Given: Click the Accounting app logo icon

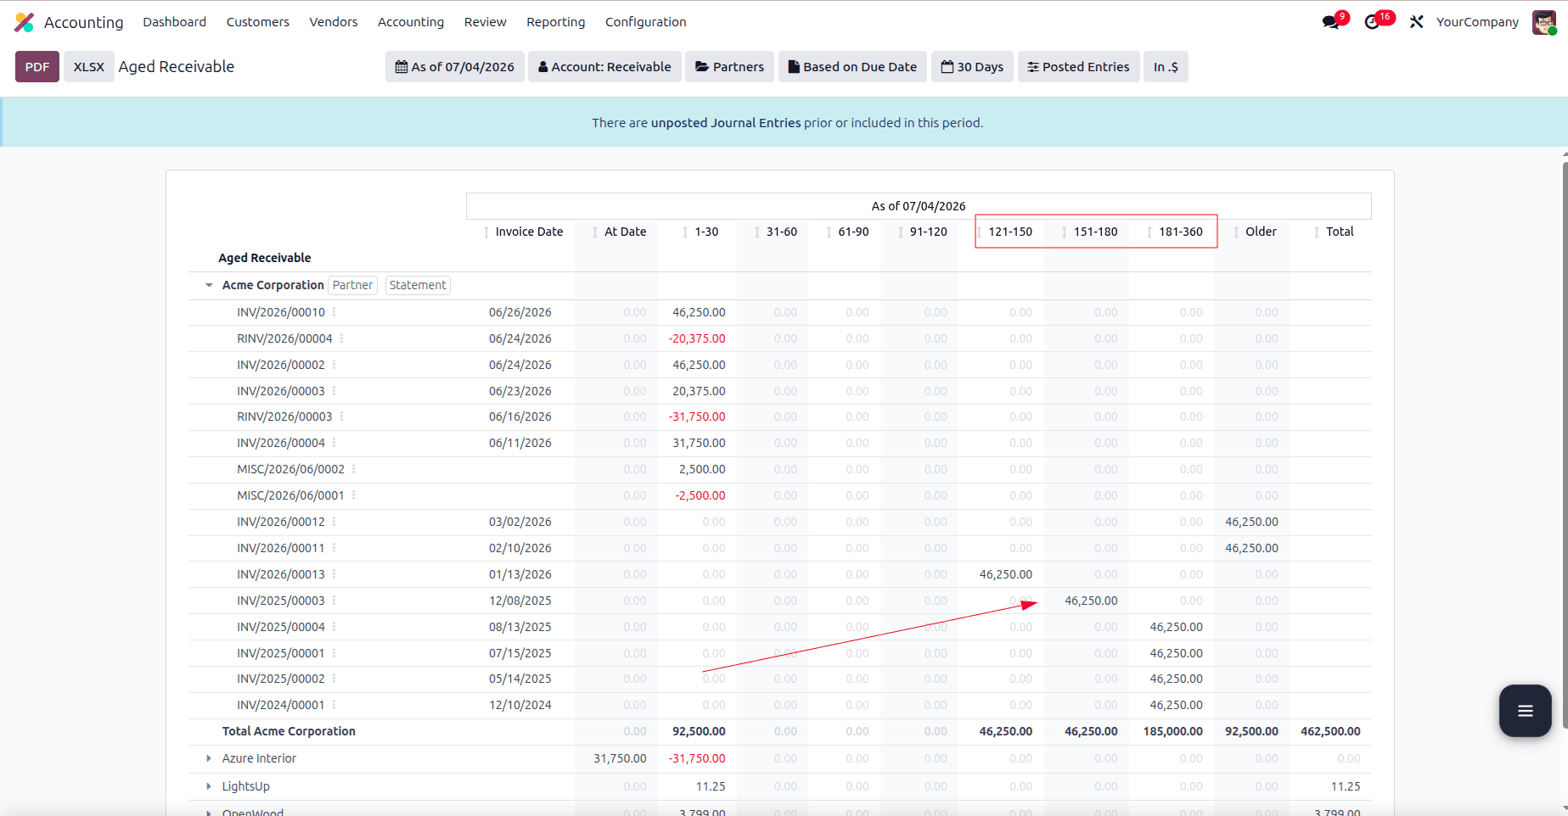Looking at the screenshot, I should (25, 22).
